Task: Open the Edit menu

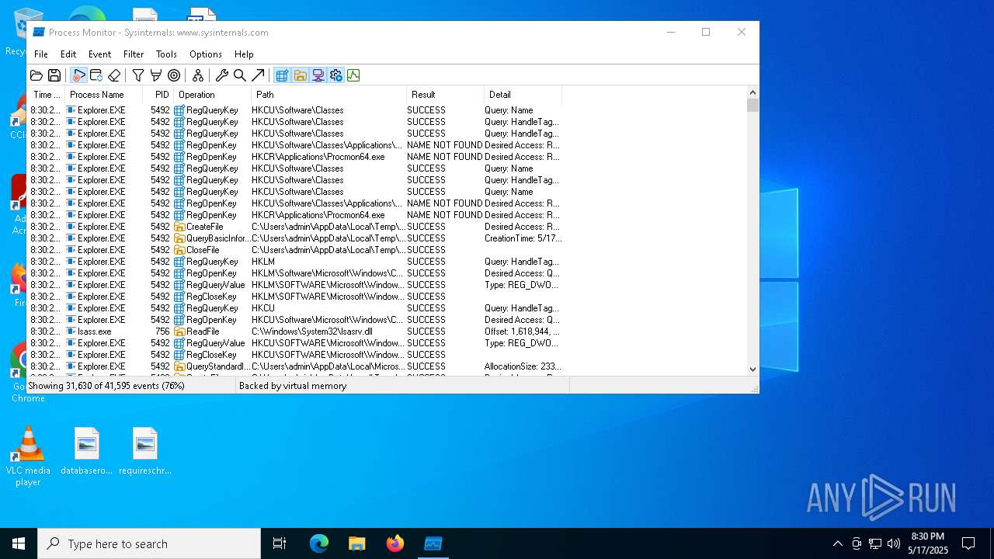Action: 68,54
